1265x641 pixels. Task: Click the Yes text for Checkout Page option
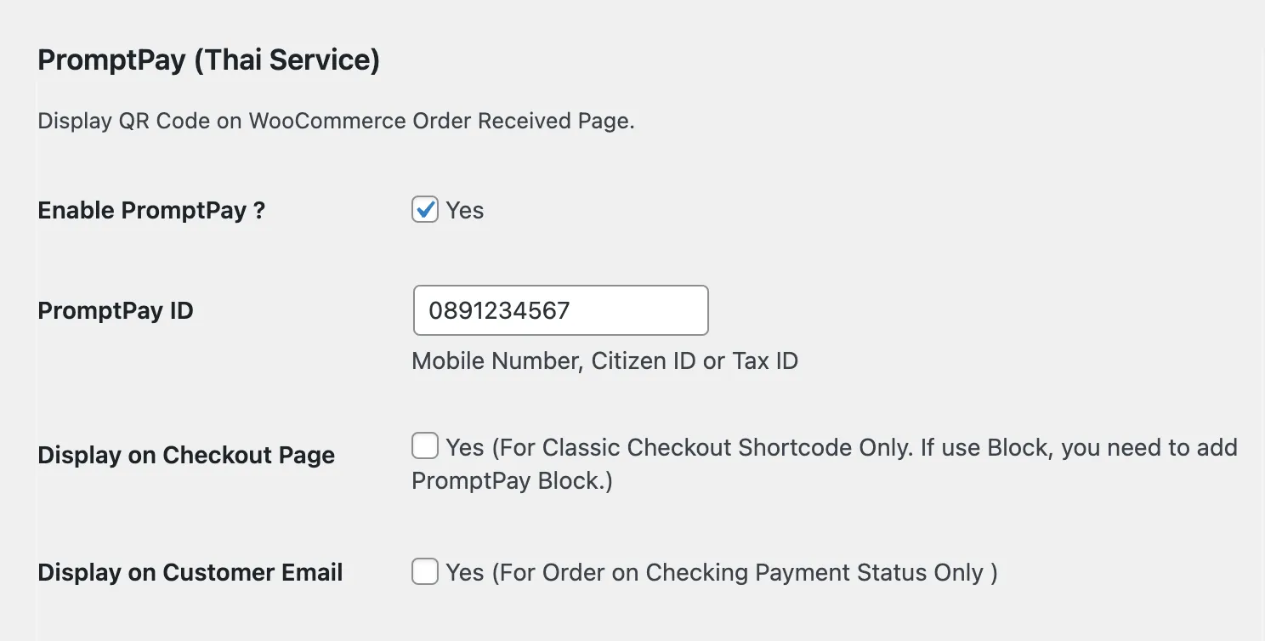[x=463, y=447]
